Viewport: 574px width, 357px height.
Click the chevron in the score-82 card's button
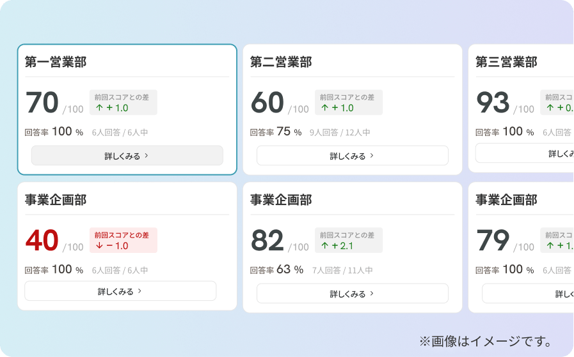372,294
